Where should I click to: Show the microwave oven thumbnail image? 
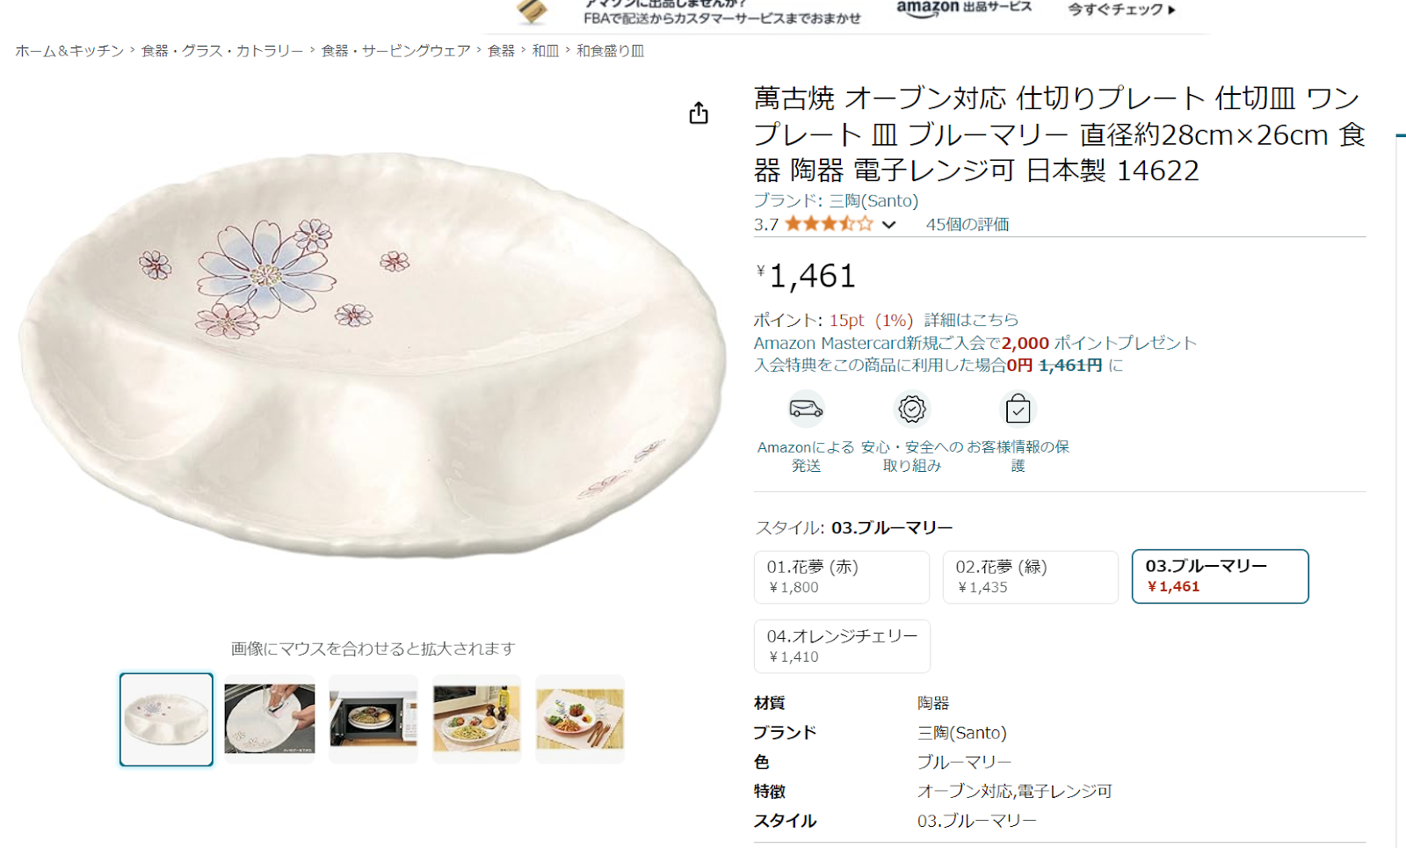tap(373, 719)
